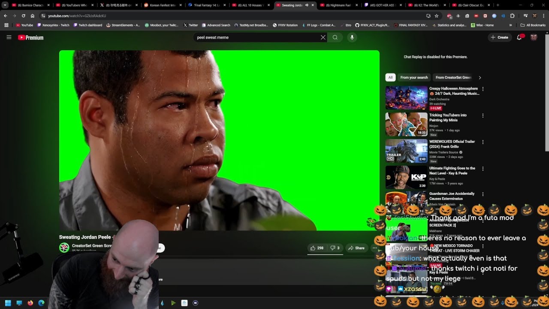Open the browser extensions puzzle icon
This screenshot has width=549, height=309.
(x=512, y=16)
